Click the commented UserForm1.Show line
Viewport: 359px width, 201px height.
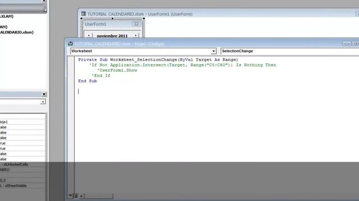coord(117,70)
